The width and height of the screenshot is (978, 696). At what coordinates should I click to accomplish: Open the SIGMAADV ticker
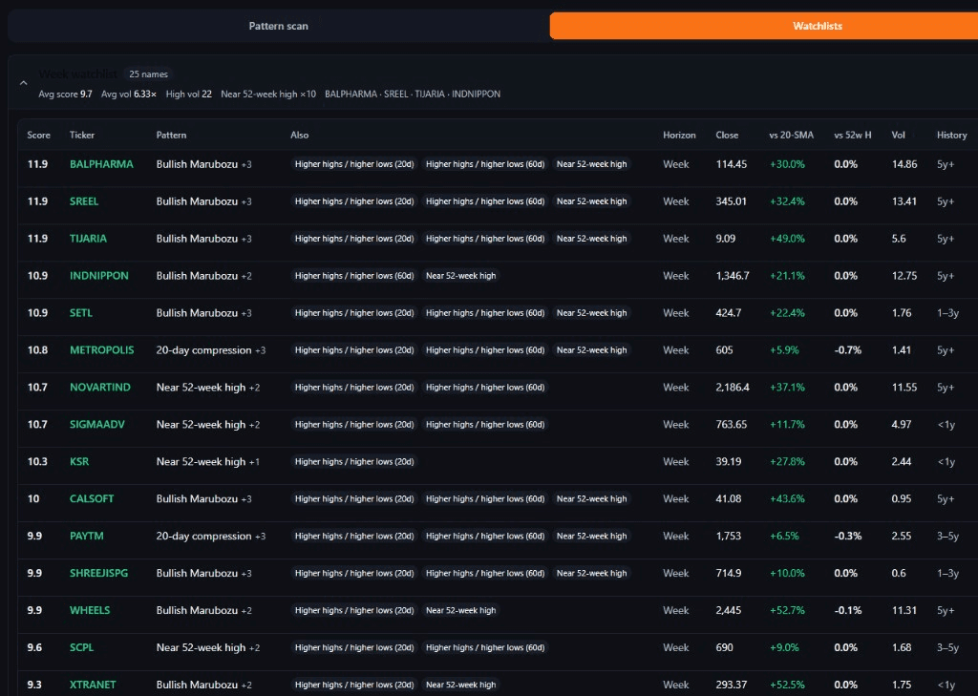tap(96, 424)
